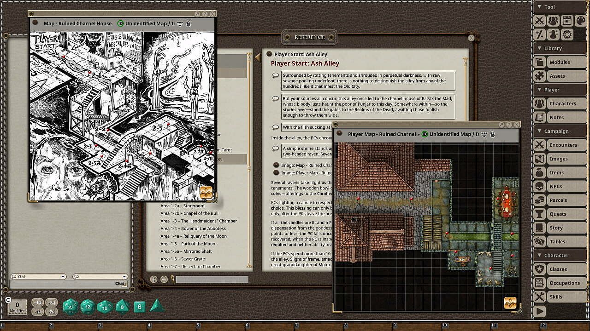The image size is (590, 331).
Task: Open the Modifiers plus-minus tool icon
Action: click(x=540, y=34)
